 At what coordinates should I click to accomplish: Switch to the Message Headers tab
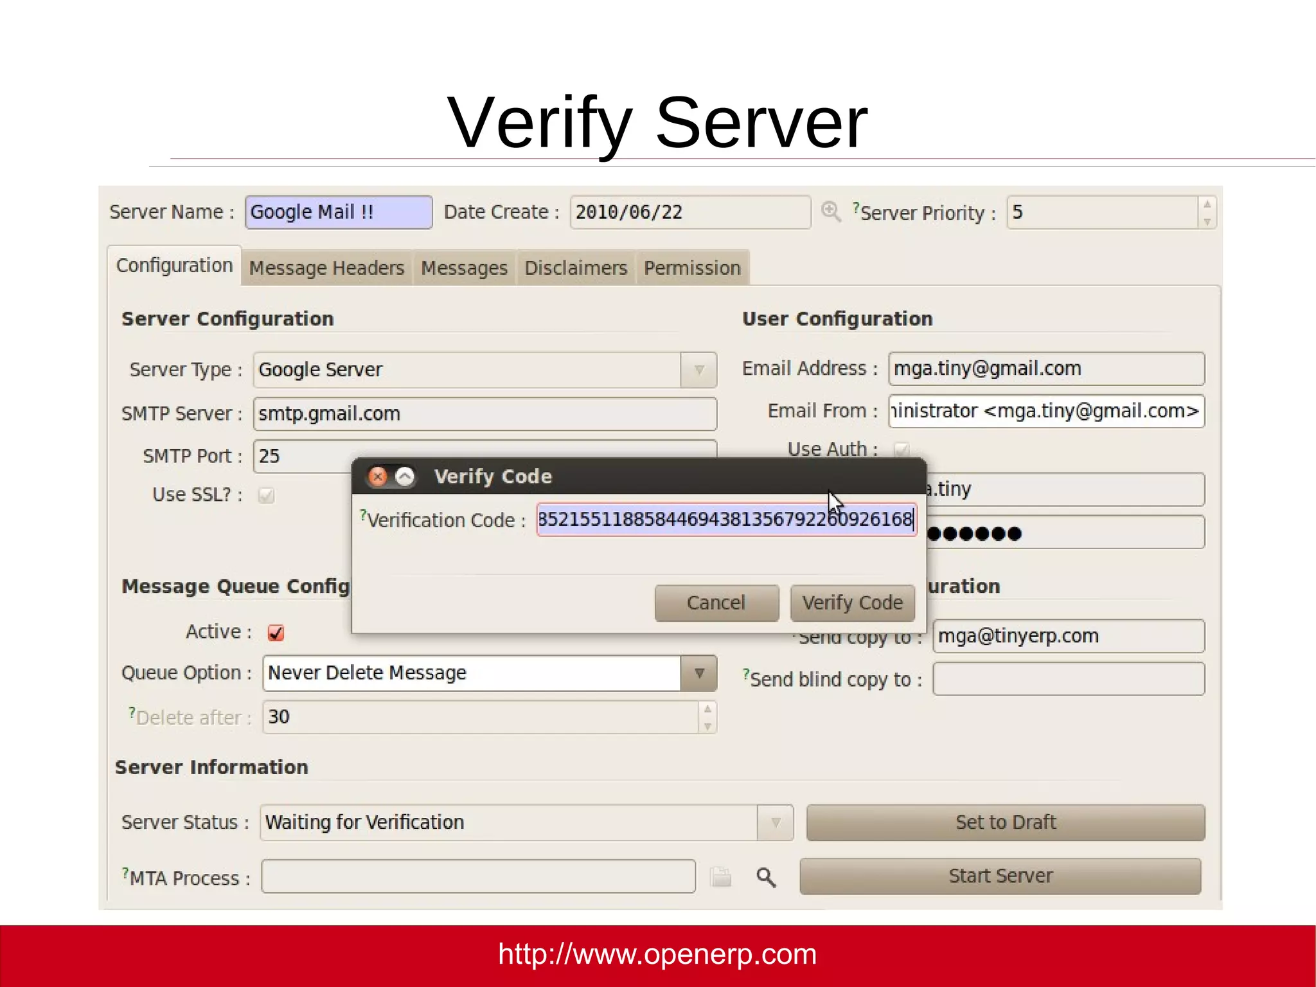pos(326,268)
